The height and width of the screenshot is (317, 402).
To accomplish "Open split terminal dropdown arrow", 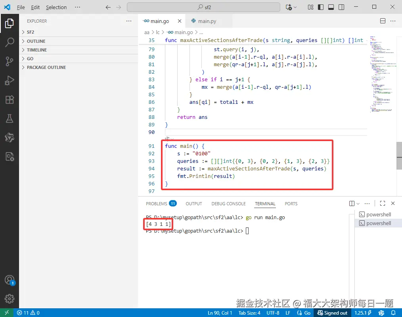I will 358,204.
